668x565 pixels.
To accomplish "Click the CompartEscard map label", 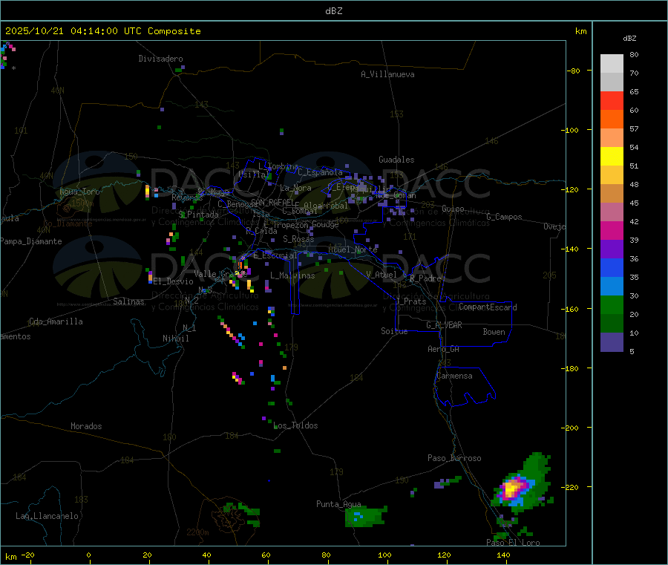I will [x=488, y=307].
